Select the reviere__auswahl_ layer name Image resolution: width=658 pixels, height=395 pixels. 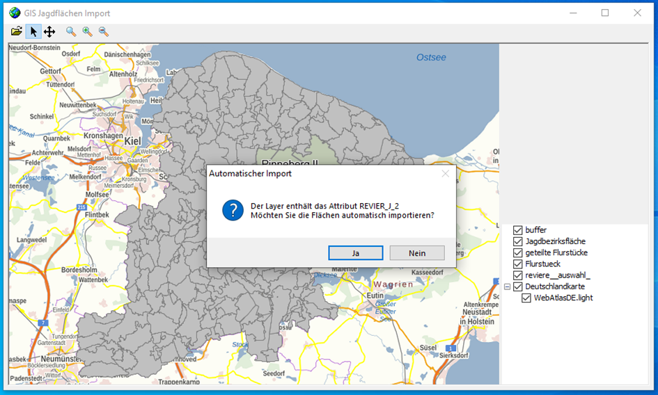557,275
